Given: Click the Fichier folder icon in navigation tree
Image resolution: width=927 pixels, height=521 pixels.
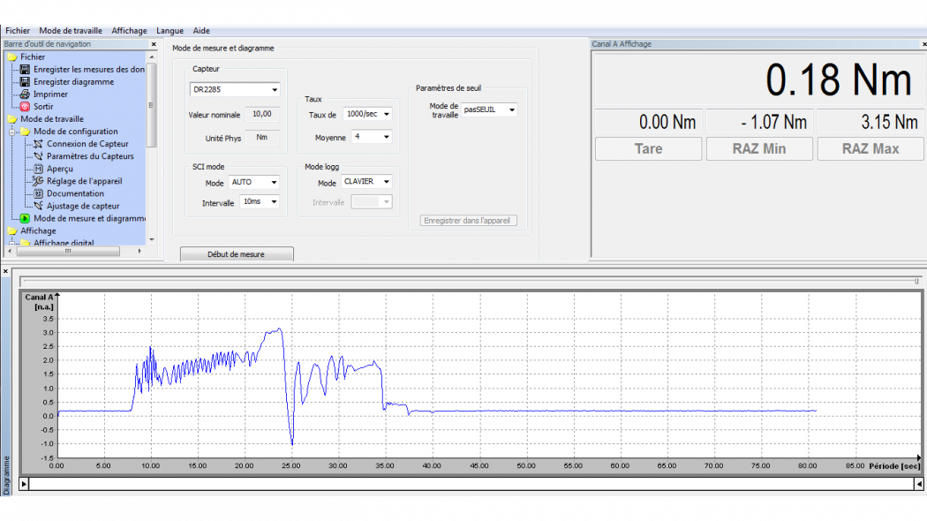Looking at the screenshot, I should click(11, 57).
